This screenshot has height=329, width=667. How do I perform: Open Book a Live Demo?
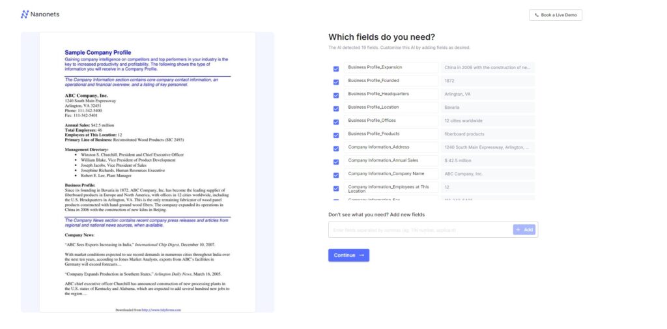tap(556, 15)
